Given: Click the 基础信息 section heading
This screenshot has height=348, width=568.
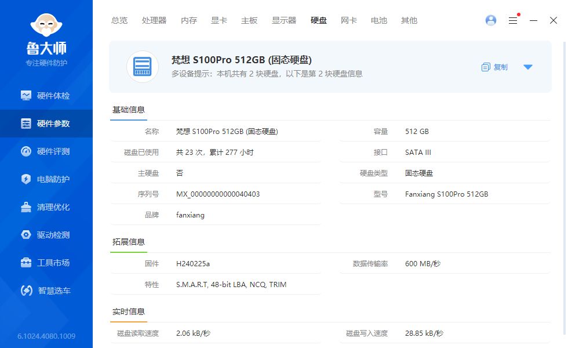Looking at the screenshot, I should click(x=129, y=110).
